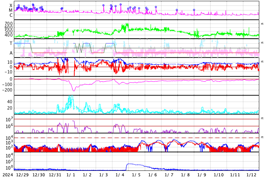This screenshot has height=178, width=266.
Task: Click the 2024 year label
Action: point(8,175)
